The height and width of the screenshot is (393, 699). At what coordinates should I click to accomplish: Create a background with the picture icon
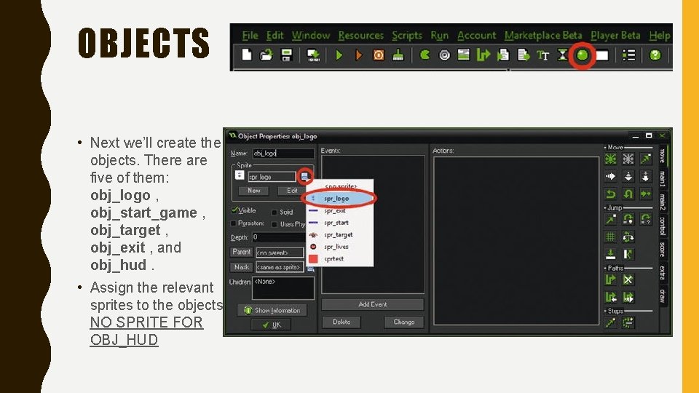coord(464,55)
